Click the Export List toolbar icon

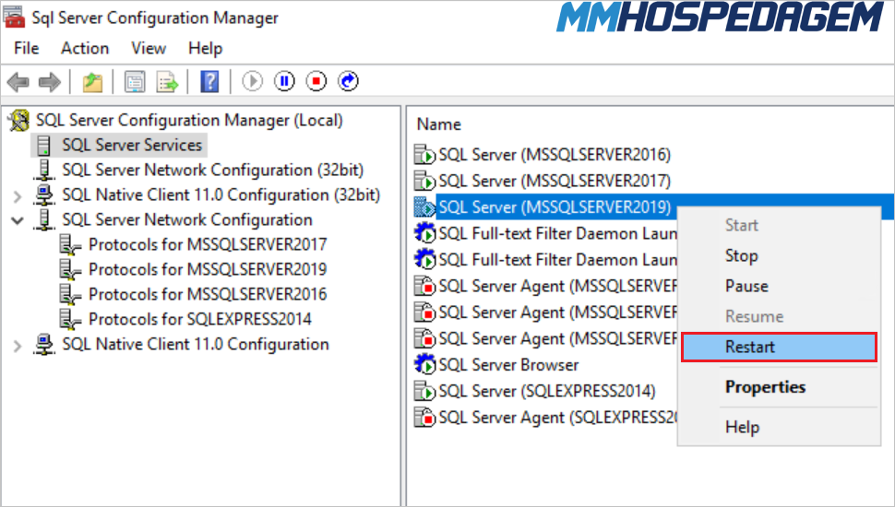click(x=168, y=81)
